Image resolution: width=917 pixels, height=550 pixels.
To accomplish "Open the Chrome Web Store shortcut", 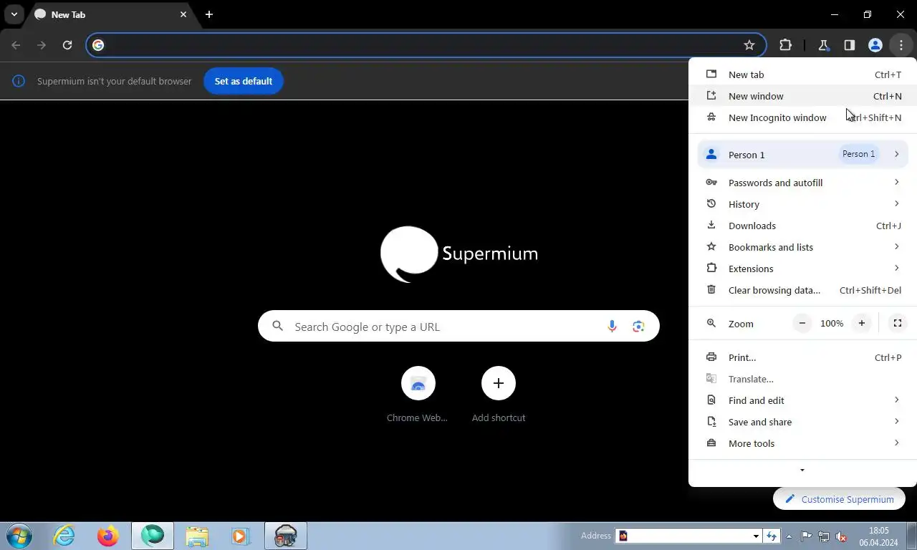I will pos(418,395).
